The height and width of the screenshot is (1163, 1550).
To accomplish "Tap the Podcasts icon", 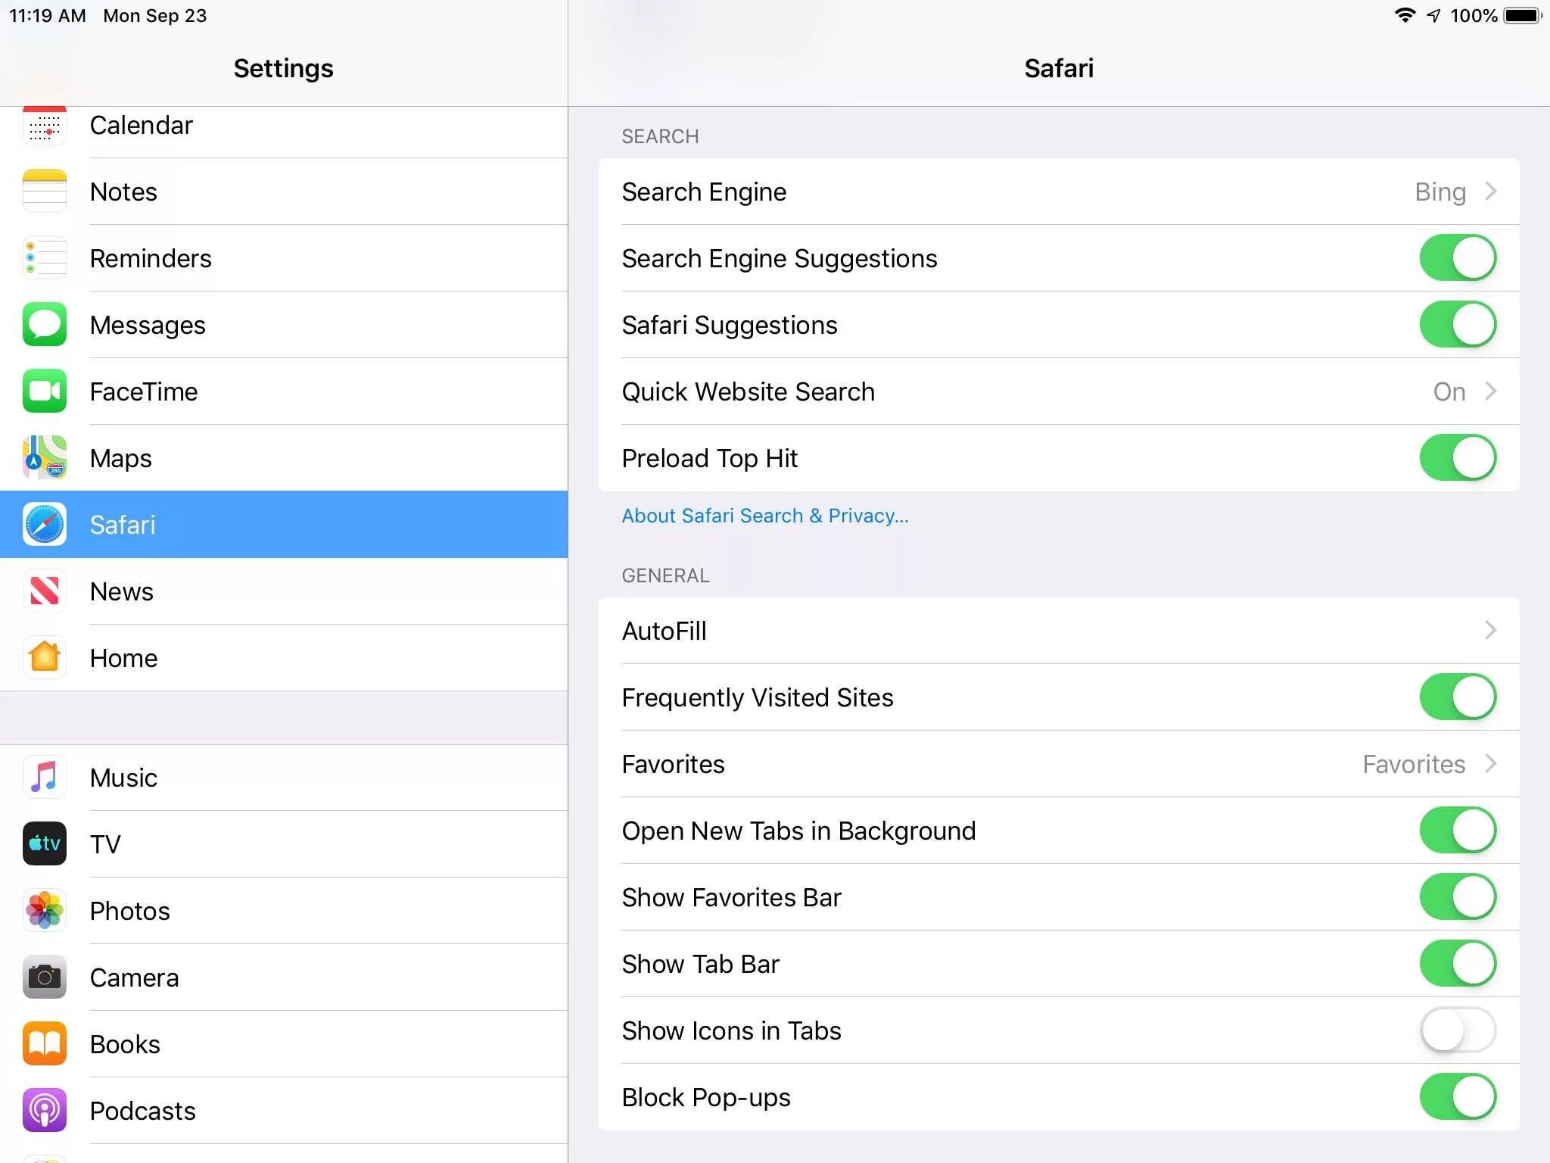I will coord(45,1110).
